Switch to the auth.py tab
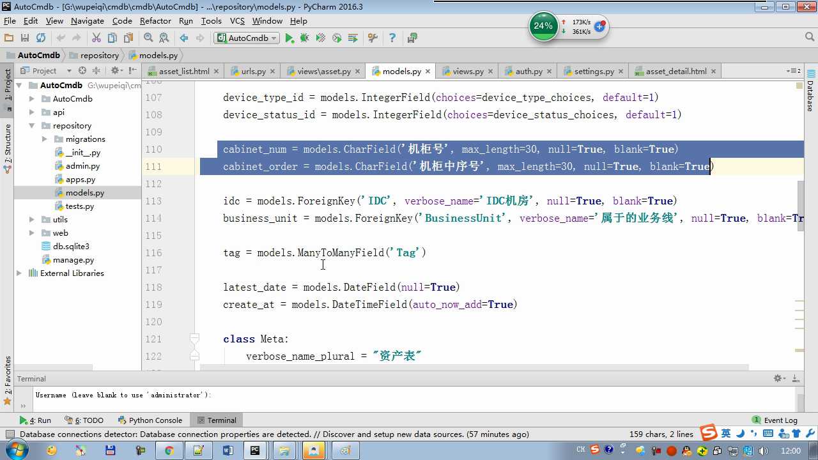Screen dimensions: 818x460 pos(529,72)
